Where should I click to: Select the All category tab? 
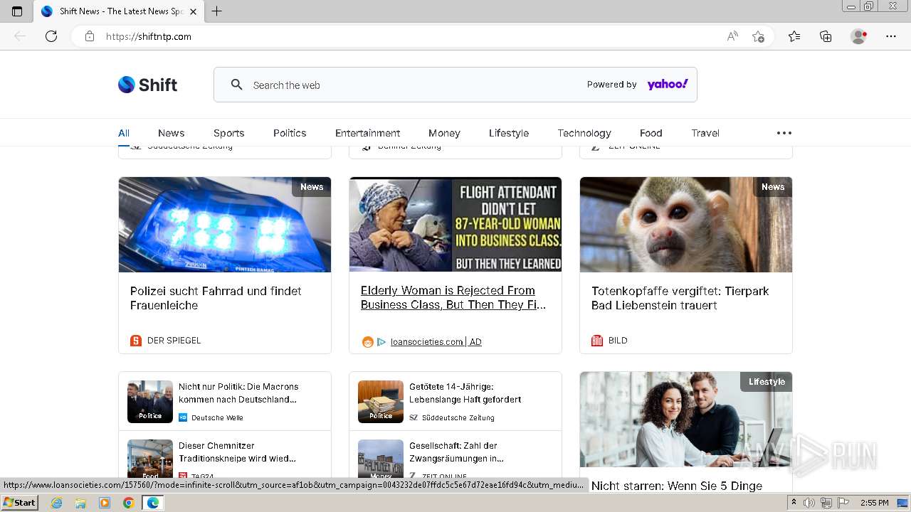click(124, 133)
